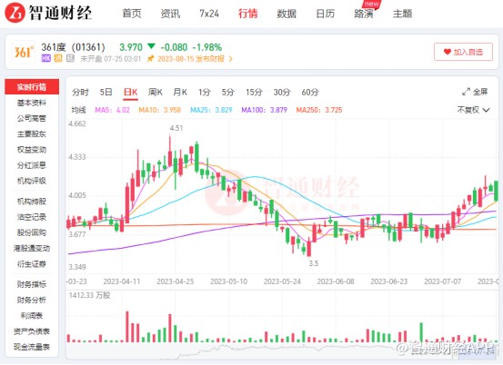Click the MA10: 3.958 indicator label
This screenshot has width=503, height=365.
[x=160, y=110]
